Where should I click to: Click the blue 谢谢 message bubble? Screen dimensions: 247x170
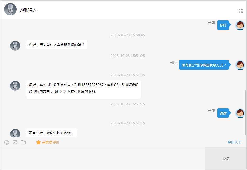223,113
